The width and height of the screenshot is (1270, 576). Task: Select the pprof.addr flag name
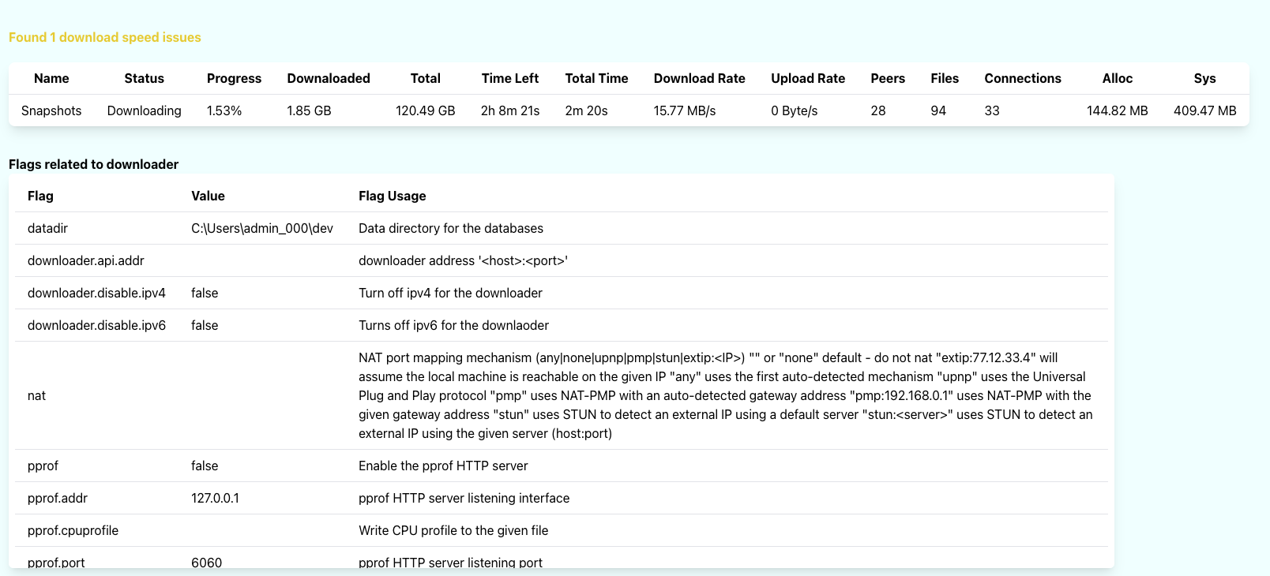coord(58,498)
